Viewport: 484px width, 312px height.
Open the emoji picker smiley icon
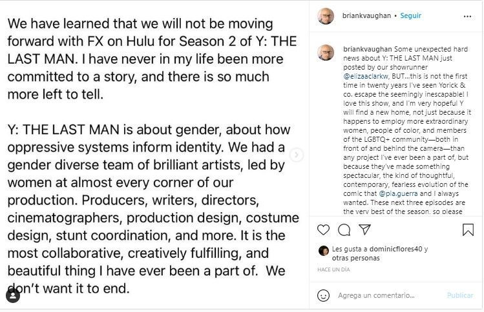324,296
